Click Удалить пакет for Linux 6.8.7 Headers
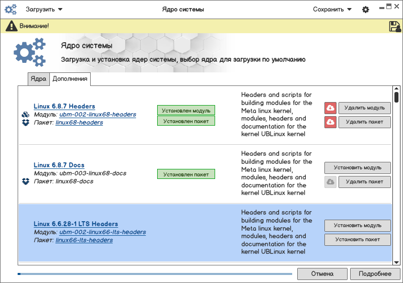 (x=364, y=122)
